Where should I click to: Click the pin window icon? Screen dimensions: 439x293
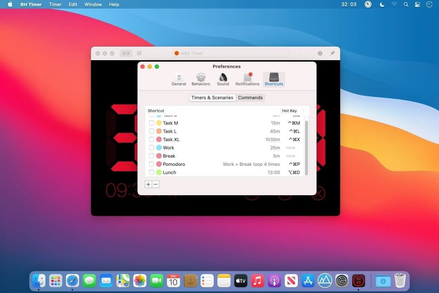coord(332,53)
